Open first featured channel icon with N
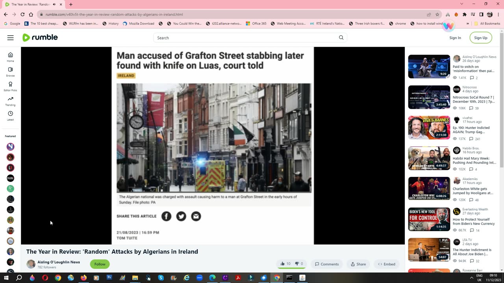Image resolution: width=504 pixels, height=283 pixels. coord(11,147)
